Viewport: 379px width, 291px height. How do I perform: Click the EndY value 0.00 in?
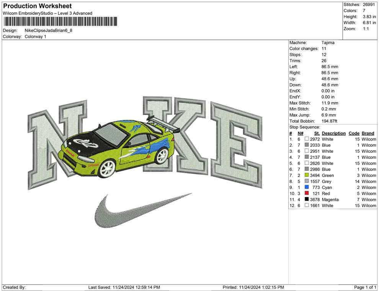point(328,97)
